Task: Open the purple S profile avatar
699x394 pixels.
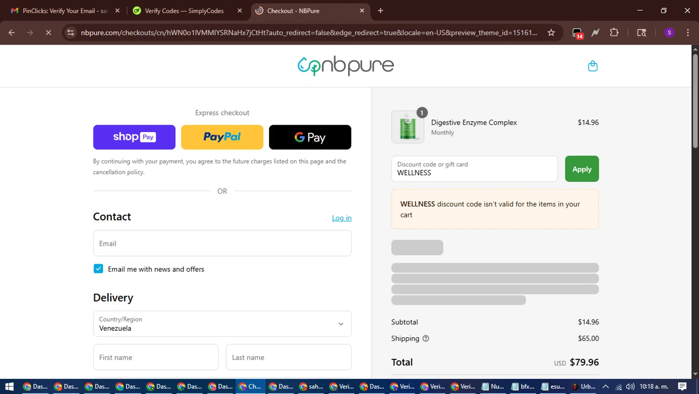Action: pos(669,33)
